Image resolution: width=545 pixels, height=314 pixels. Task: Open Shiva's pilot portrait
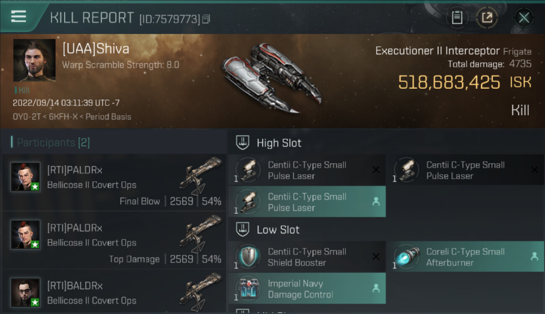click(x=34, y=60)
